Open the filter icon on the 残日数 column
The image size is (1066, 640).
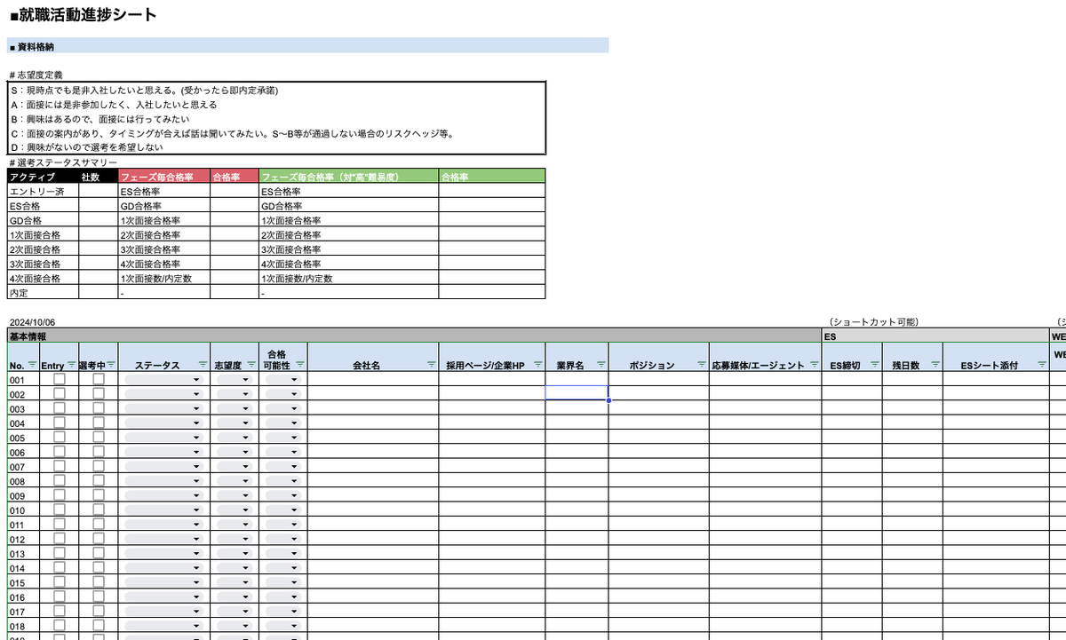(935, 365)
